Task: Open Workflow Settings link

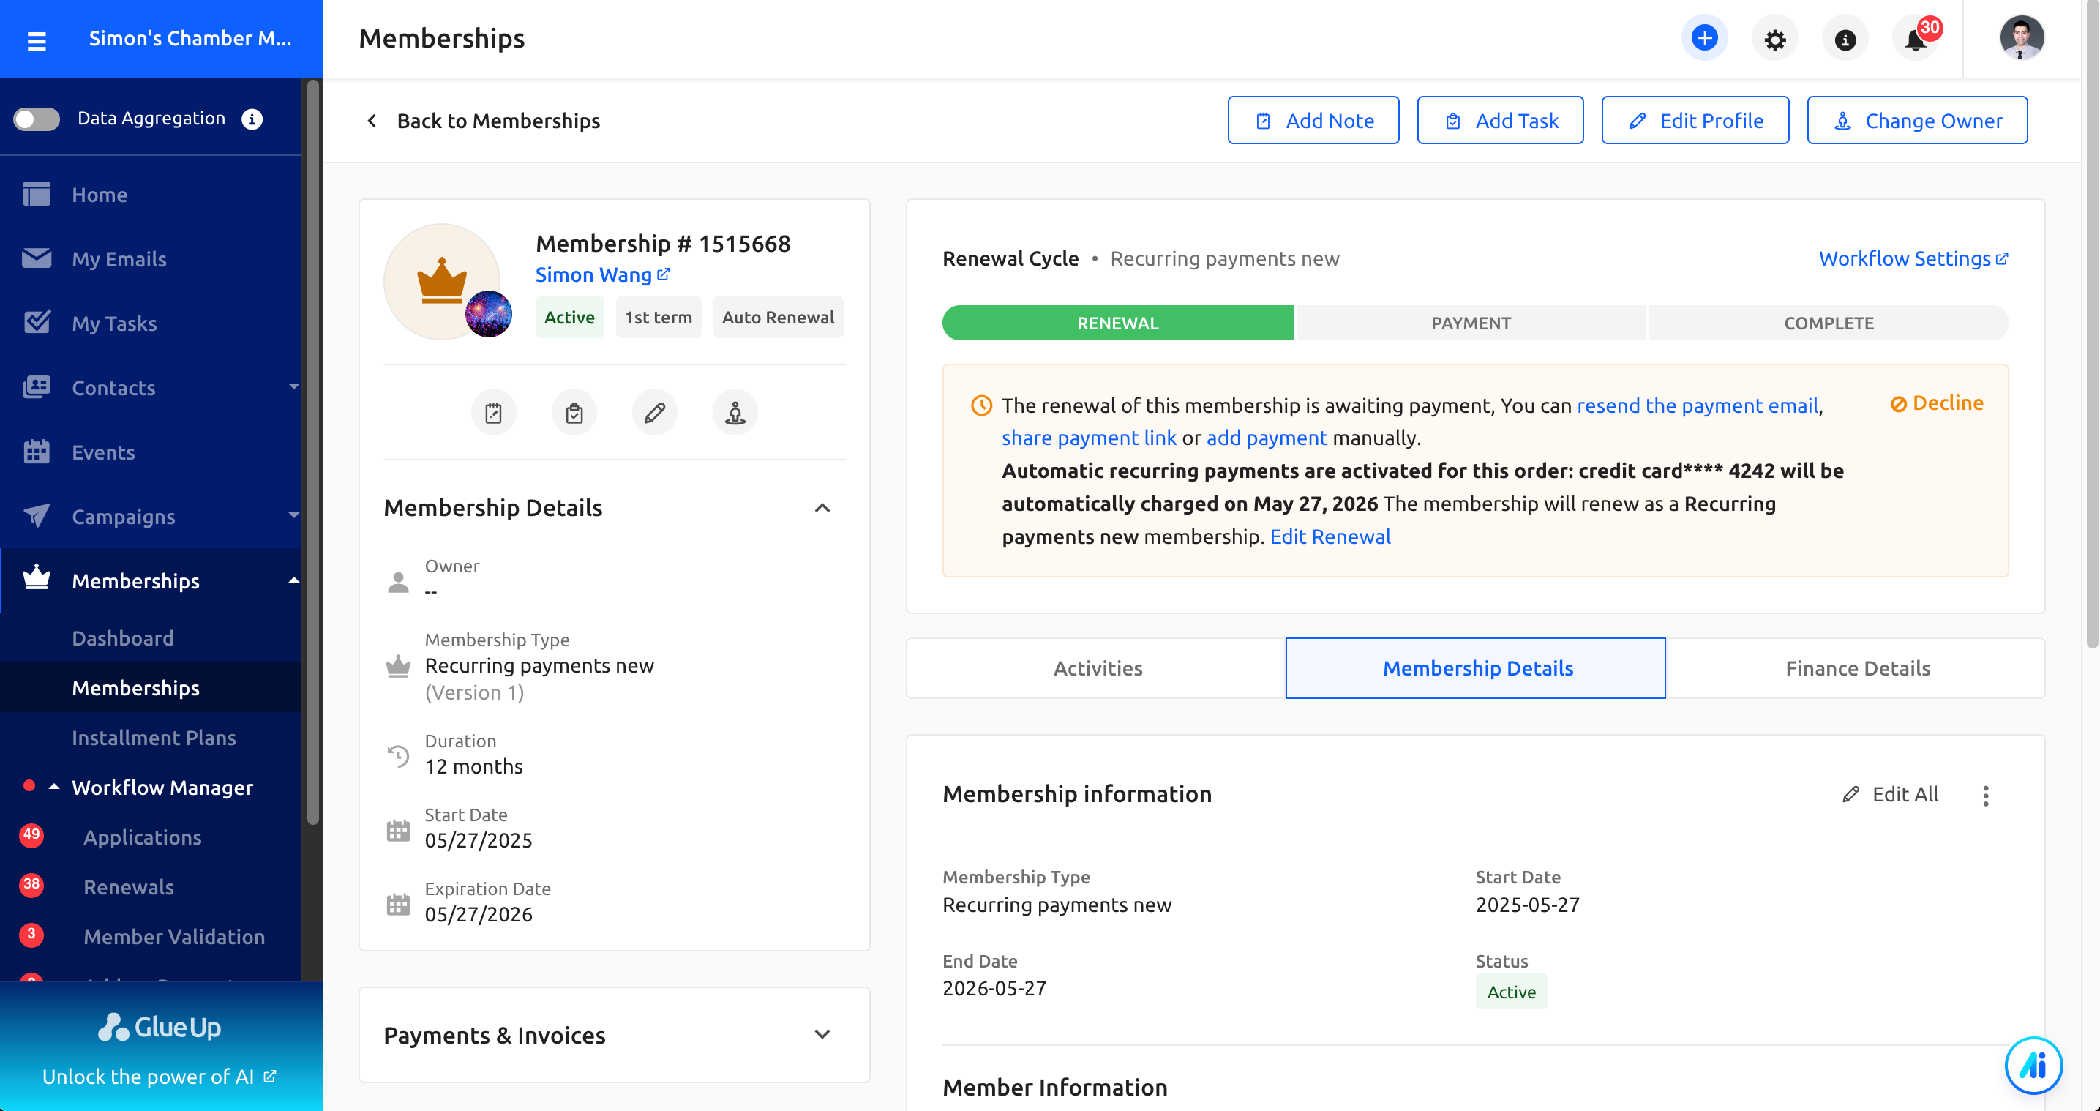Action: coord(1913,258)
